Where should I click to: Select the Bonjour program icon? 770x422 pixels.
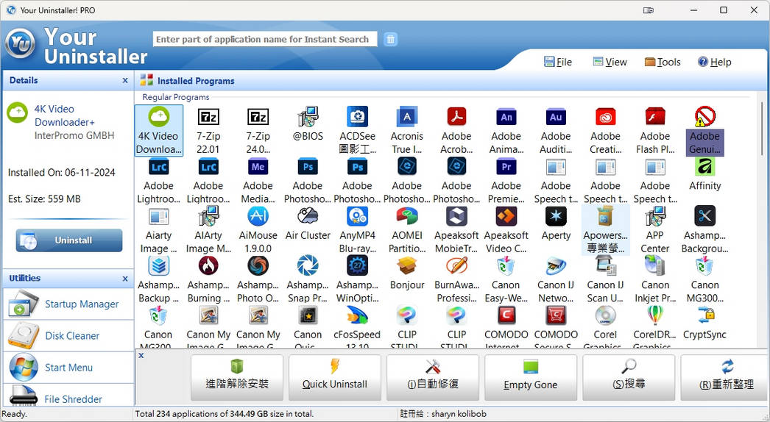tap(407, 265)
